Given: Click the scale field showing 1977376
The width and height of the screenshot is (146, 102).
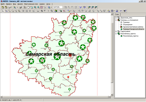Looking at the screenshot, I should pyautogui.click(x=58, y=7).
